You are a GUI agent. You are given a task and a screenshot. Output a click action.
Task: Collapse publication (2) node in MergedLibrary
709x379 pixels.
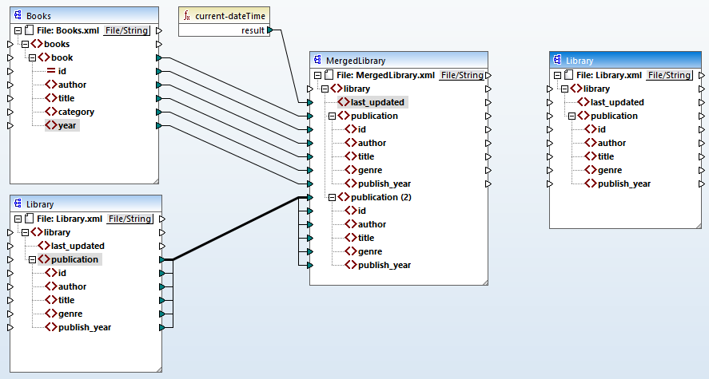click(333, 197)
